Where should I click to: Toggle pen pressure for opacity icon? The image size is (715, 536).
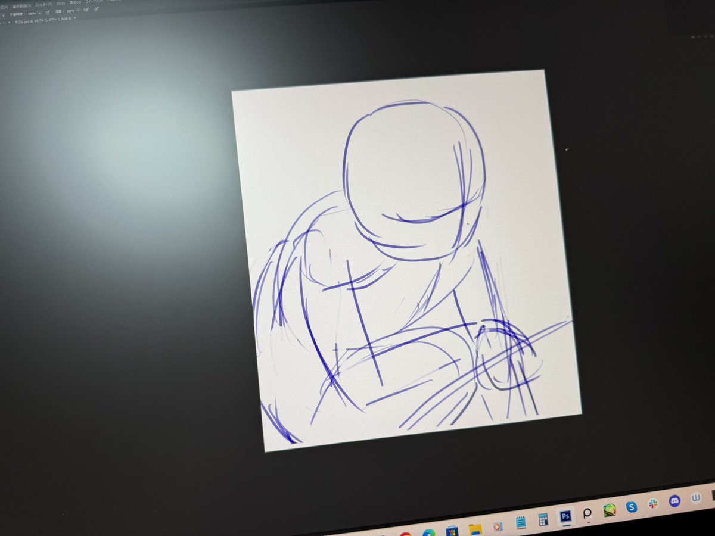[48, 13]
